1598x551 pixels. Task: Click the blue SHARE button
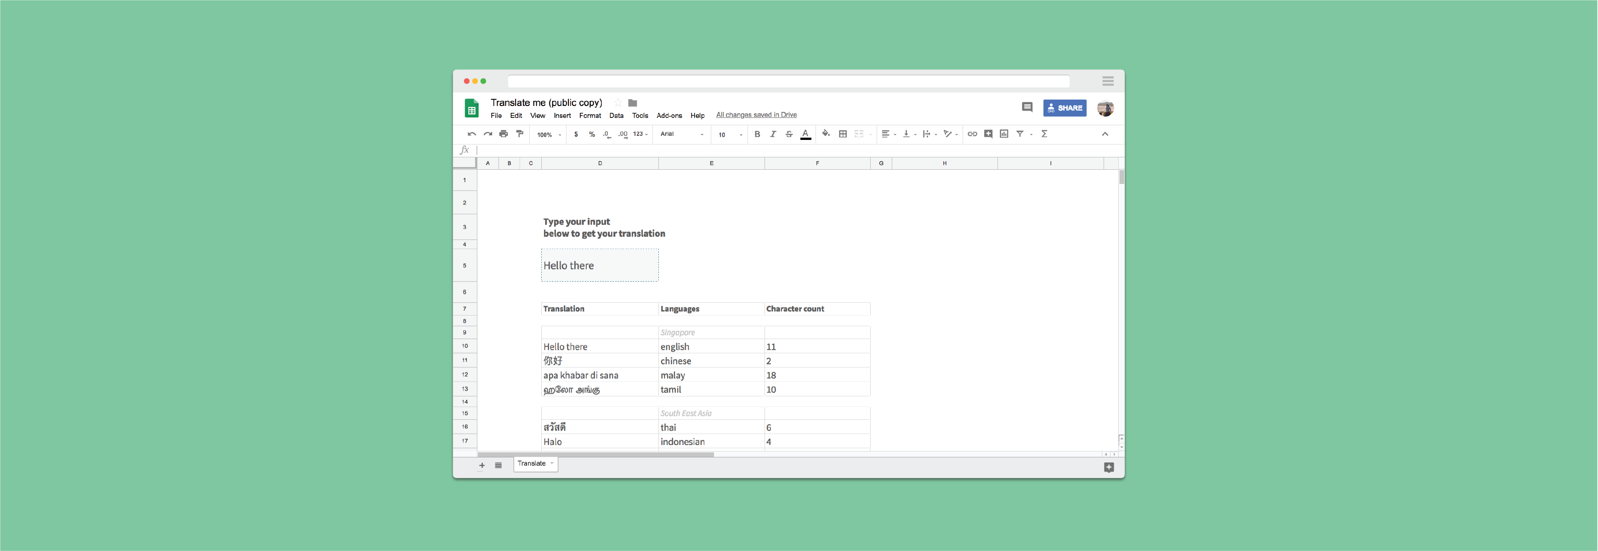(x=1065, y=108)
